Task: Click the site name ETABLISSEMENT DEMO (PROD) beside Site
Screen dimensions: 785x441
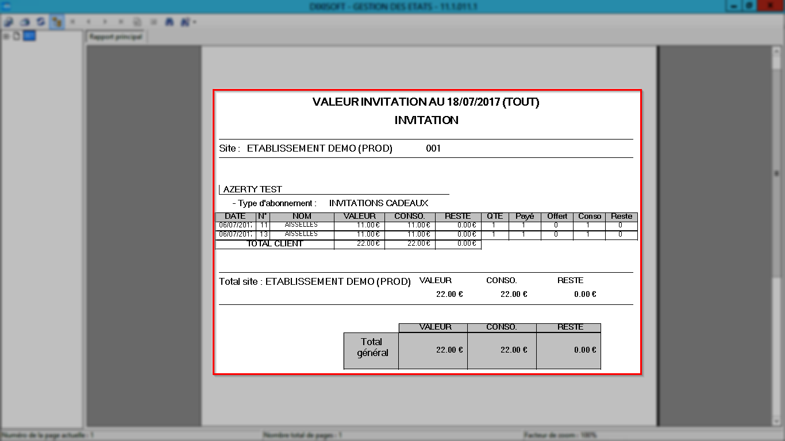Action: coord(320,148)
